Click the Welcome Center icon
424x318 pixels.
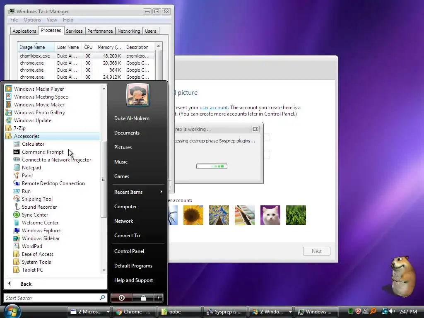pos(17,222)
